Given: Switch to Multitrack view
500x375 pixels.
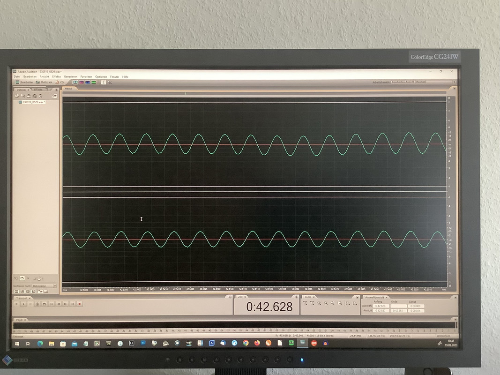Looking at the screenshot, I should tap(44, 82).
